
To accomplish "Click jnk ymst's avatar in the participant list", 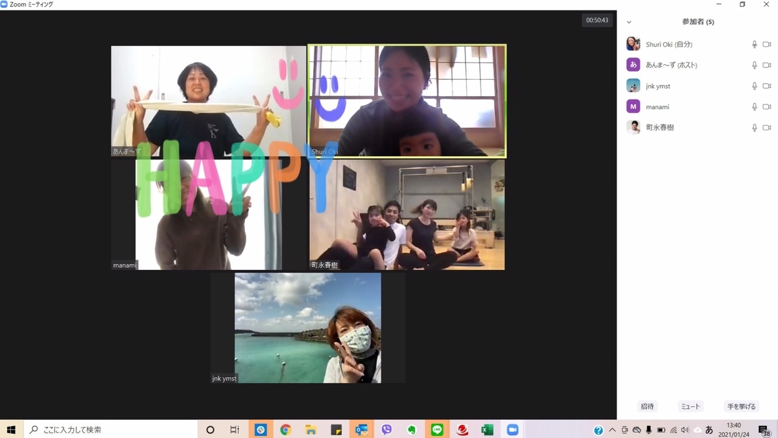I will [633, 86].
